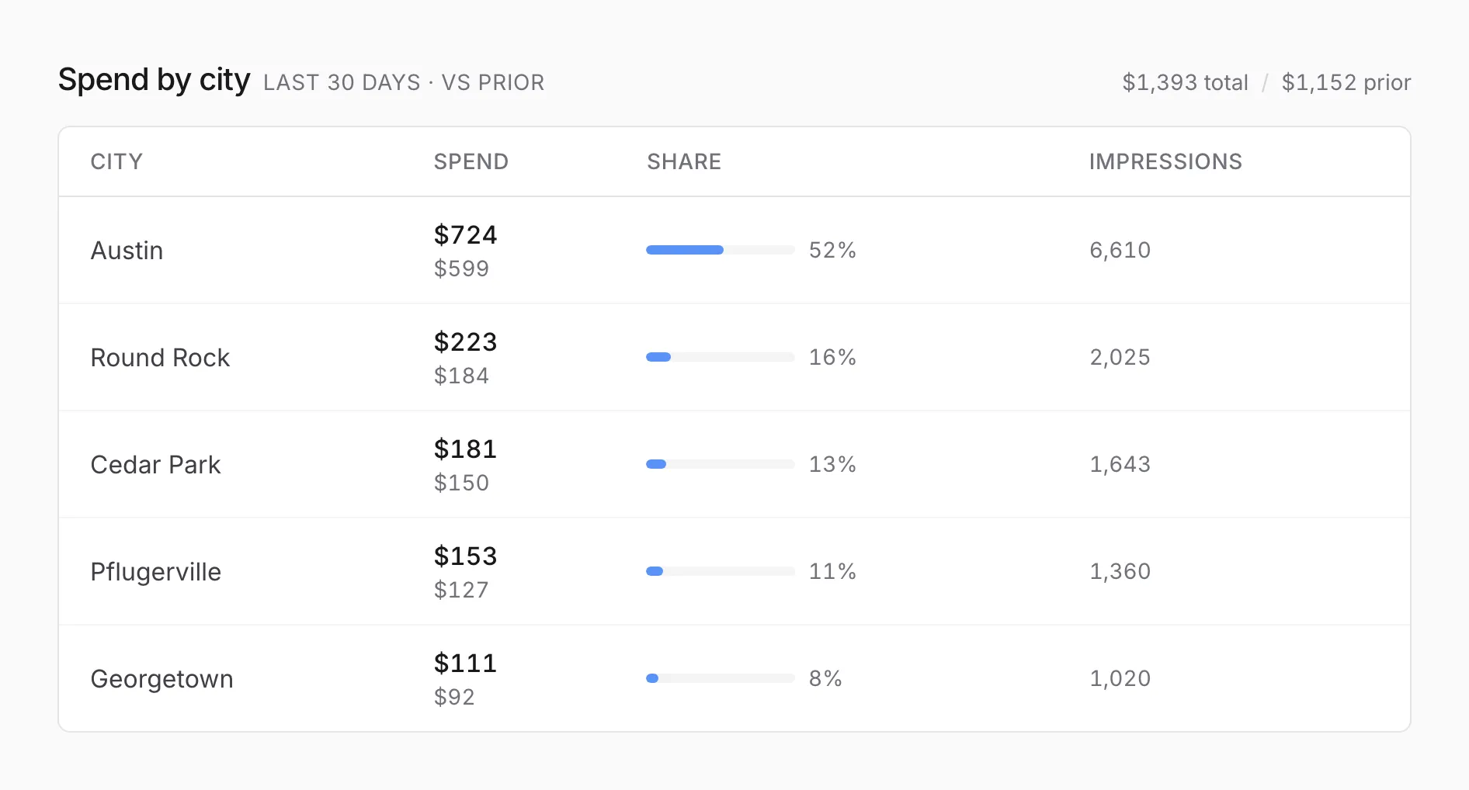Click the $1,152 prior summary

(1346, 82)
